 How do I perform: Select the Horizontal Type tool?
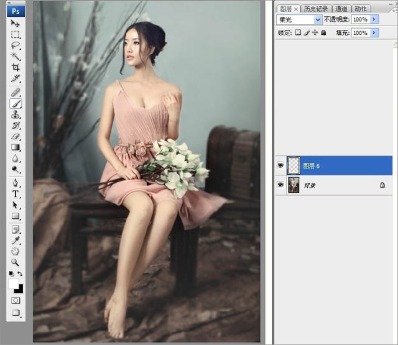pos(16,194)
